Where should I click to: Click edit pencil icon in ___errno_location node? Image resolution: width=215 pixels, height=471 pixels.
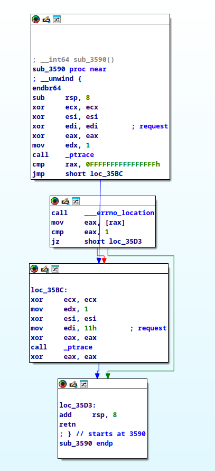pyautogui.click(x=65, y=201)
